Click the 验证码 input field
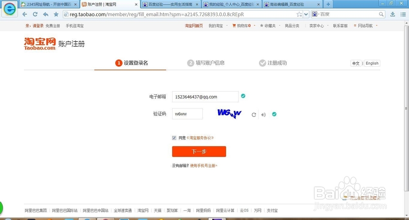 [x=187, y=114]
